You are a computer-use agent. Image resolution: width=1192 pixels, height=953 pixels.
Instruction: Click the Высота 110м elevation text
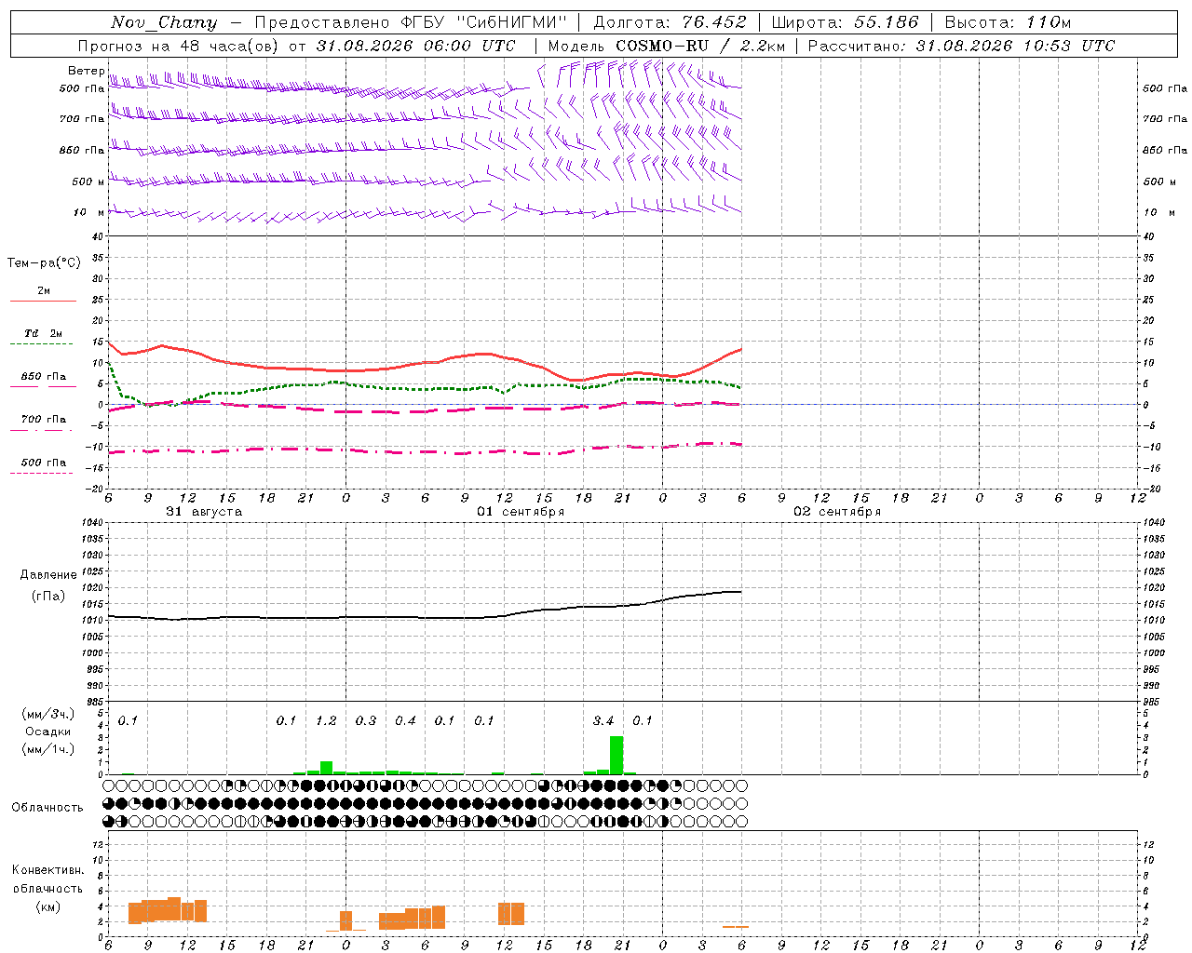pyautogui.click(x=1008, y=22)
